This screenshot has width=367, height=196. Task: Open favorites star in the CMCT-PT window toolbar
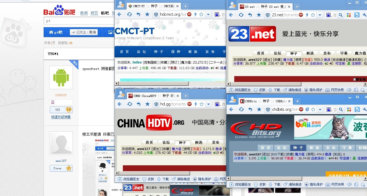pyautogui.click(x=147, y=14)
